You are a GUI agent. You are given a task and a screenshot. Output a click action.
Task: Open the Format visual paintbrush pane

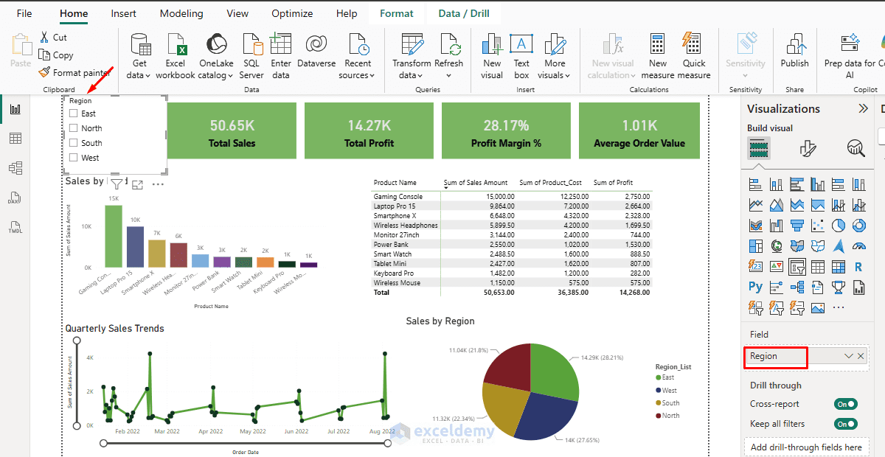click(x=808, y=148)
